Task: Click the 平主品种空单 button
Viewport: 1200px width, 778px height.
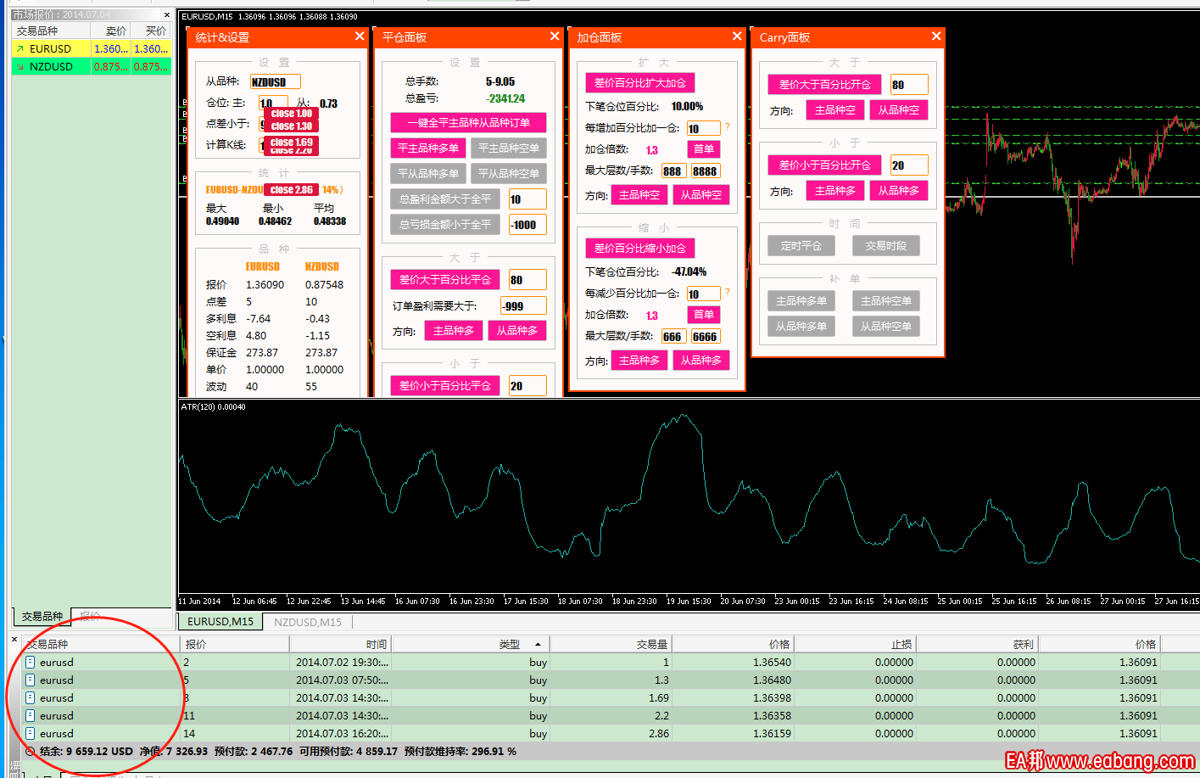Action: [509, 148]
